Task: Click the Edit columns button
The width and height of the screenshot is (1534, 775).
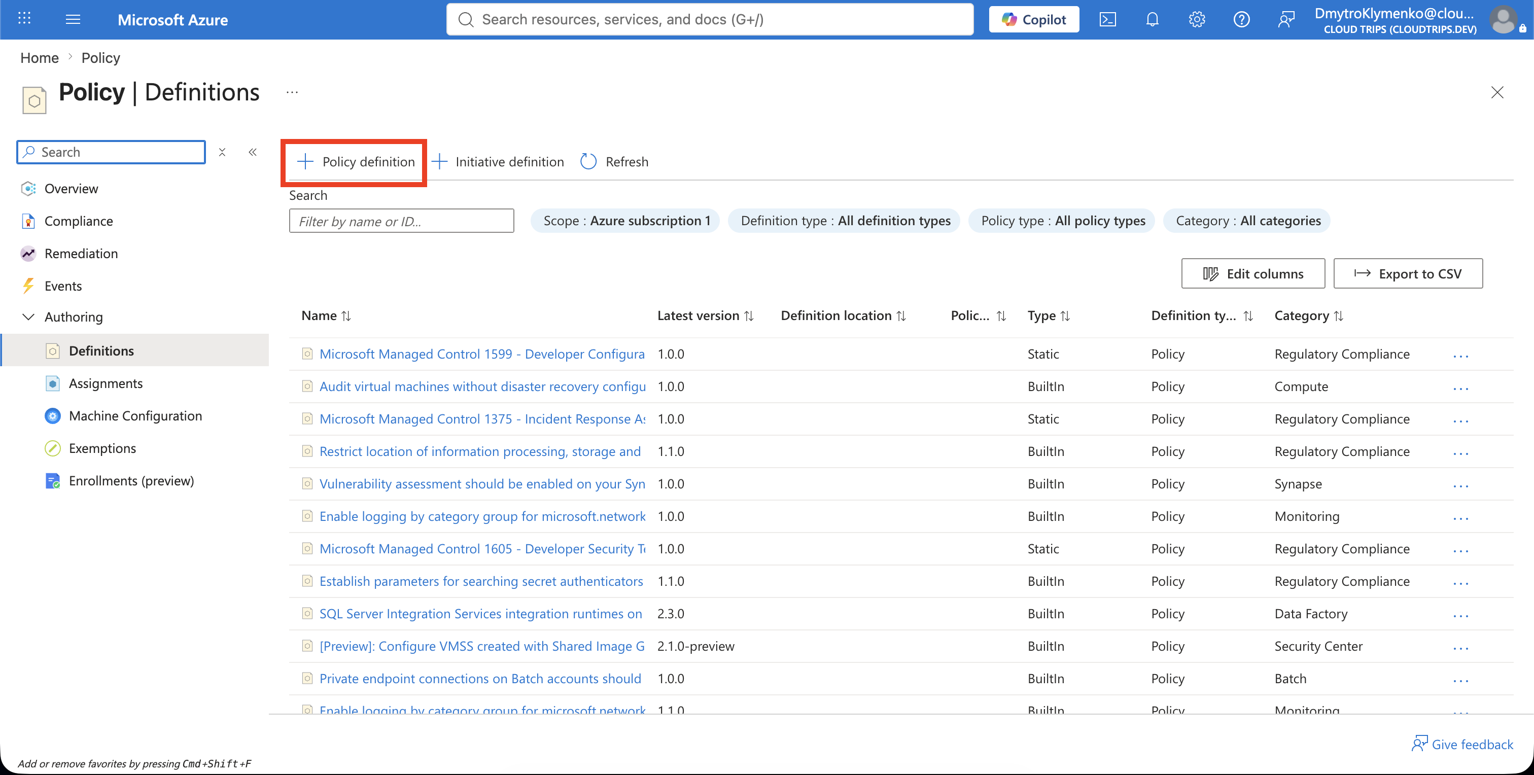Action: pyautogui.click(x=1253, y=274)
